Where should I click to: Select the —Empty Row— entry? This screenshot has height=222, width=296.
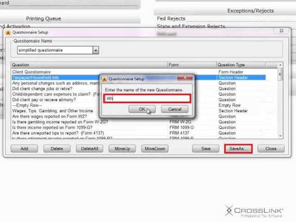click(x=139, y=105)
